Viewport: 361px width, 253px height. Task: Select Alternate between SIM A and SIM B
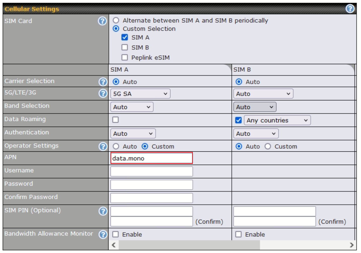click(116, 20)
